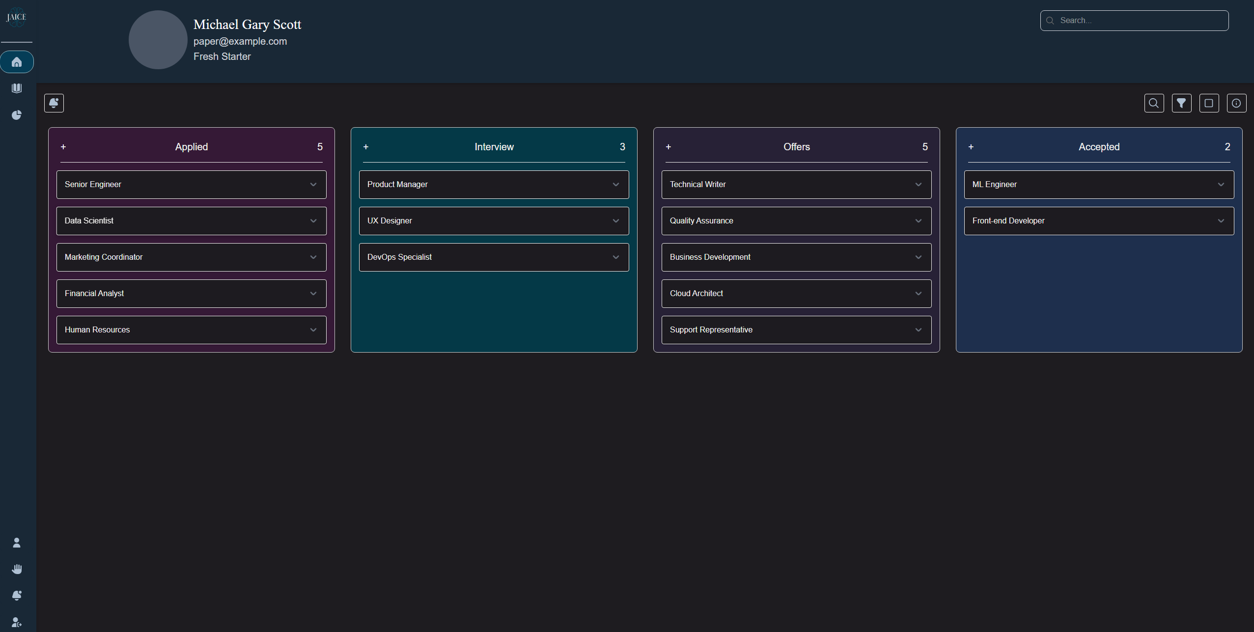This screenshot has width=1254, height=632.
Task: Click the Interview column header
Action: pyautogui.click(x=494, y=147)
